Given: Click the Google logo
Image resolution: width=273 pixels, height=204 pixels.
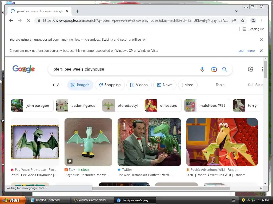Looking at the screenshot, I should click(x=24, y=69).
